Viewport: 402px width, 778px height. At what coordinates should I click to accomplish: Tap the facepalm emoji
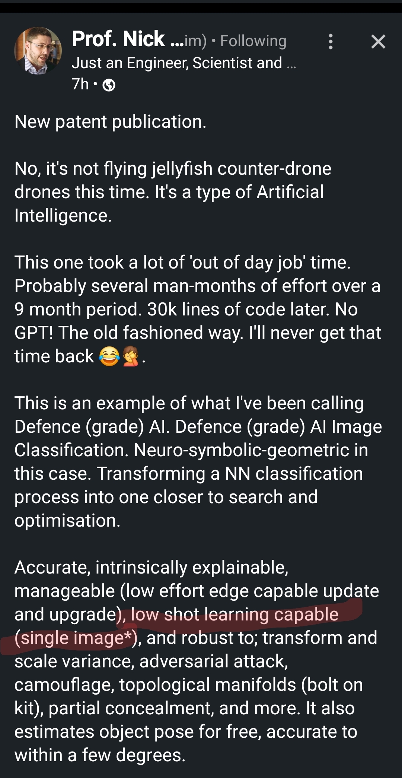coord(130,356)
